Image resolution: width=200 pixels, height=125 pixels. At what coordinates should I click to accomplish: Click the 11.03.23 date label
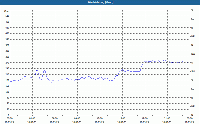pyautogui.click(x=189, y=122)
